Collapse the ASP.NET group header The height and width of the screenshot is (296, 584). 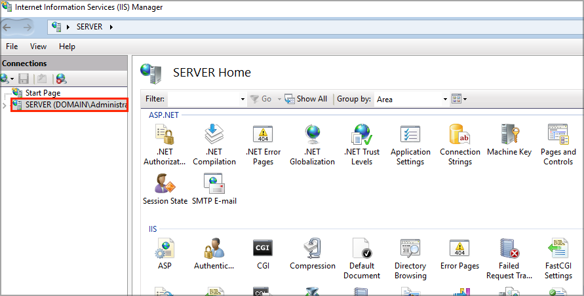click(x=164, y=115)
